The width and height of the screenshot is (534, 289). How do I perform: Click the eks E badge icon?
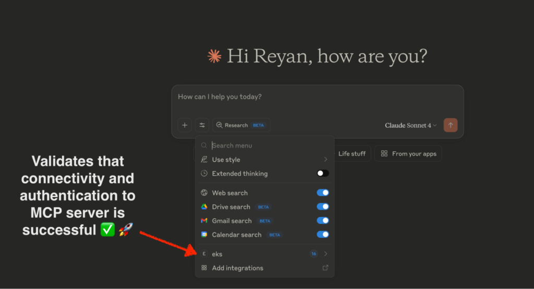[x=204, y=254]
